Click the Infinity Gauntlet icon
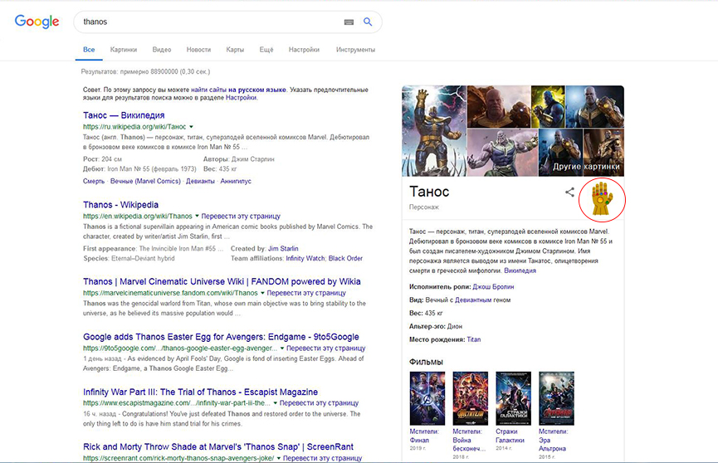The height and width of the screenshot is (463, 718). tap(601, 199)
